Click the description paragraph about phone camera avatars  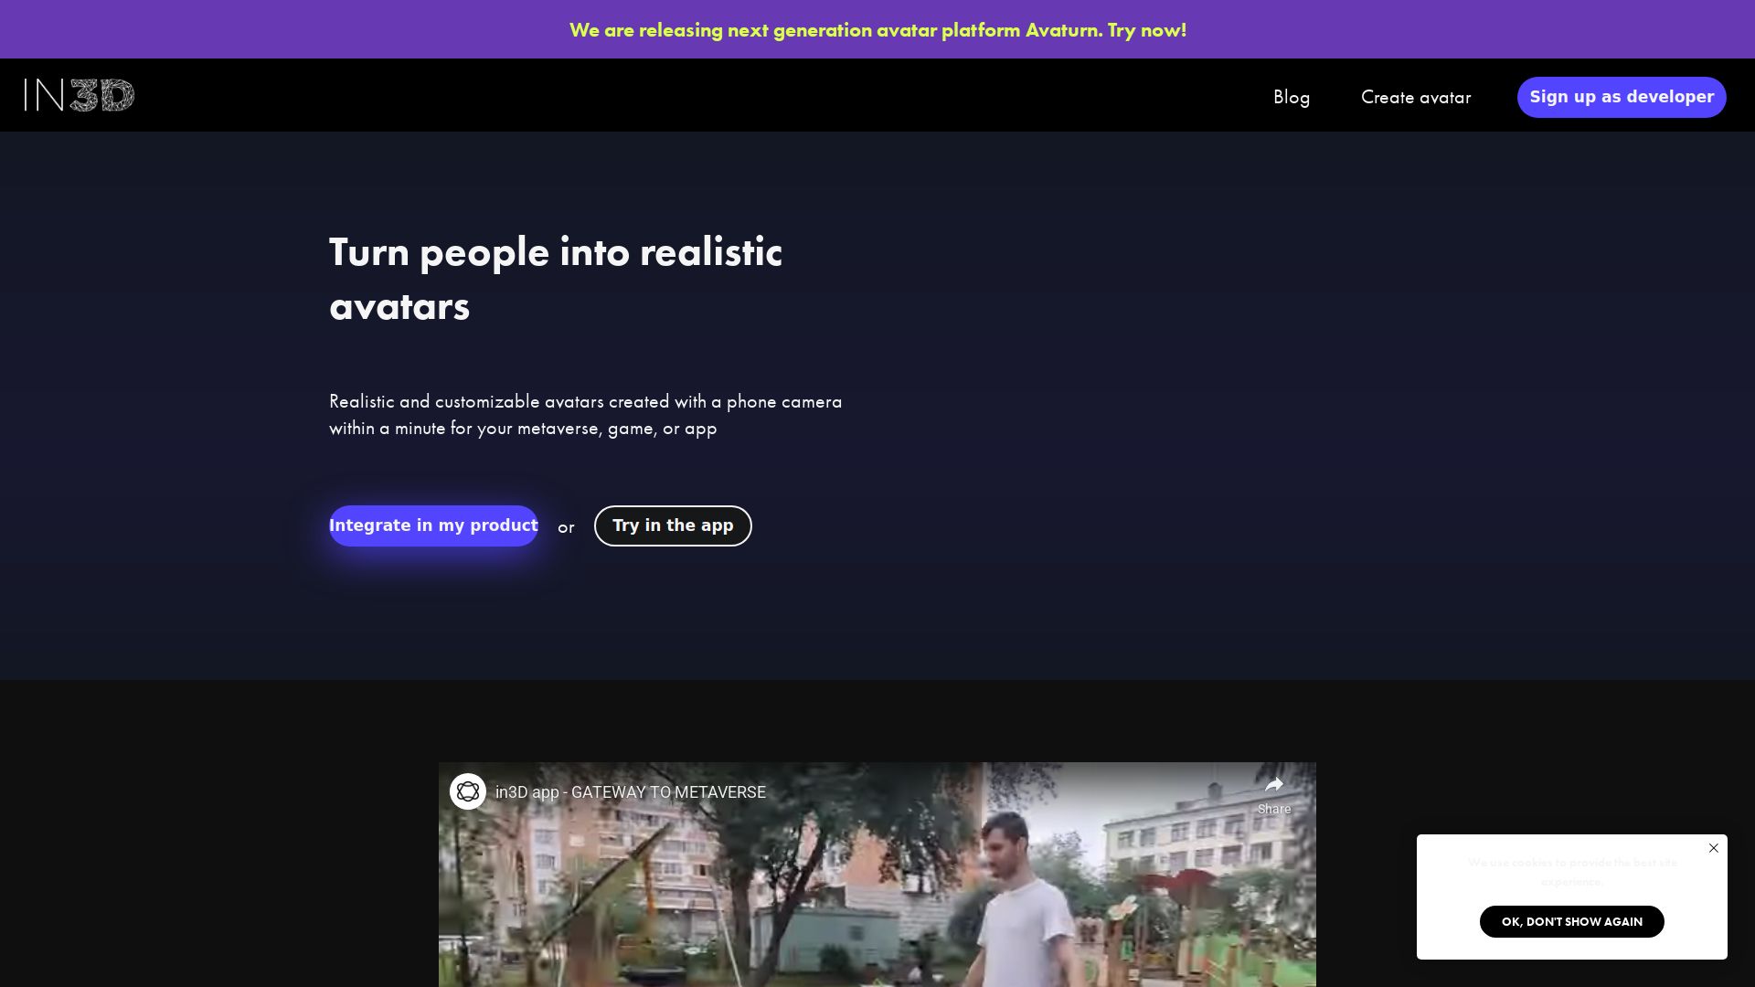586,415
